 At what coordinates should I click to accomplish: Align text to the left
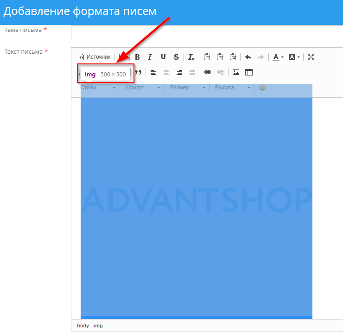153,72
